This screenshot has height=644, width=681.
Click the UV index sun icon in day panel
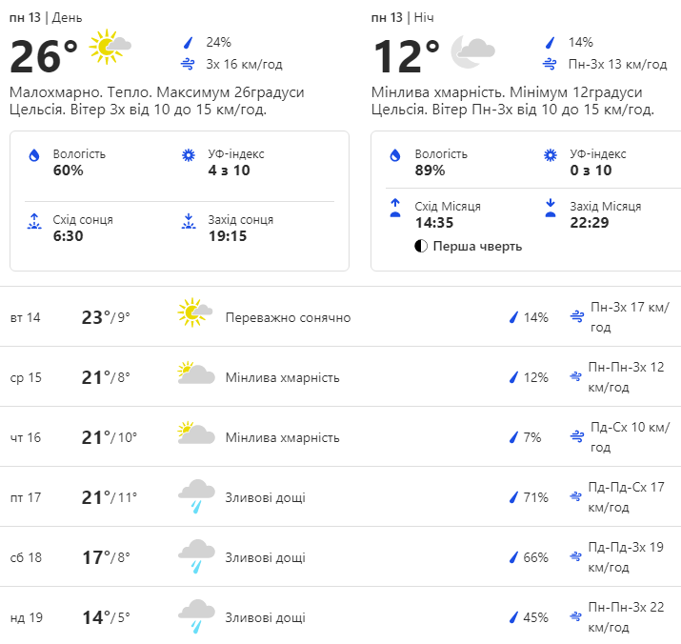[188, 155]
